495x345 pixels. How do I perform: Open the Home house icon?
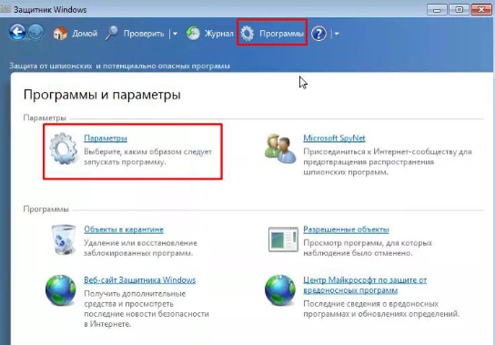point(60,33)
